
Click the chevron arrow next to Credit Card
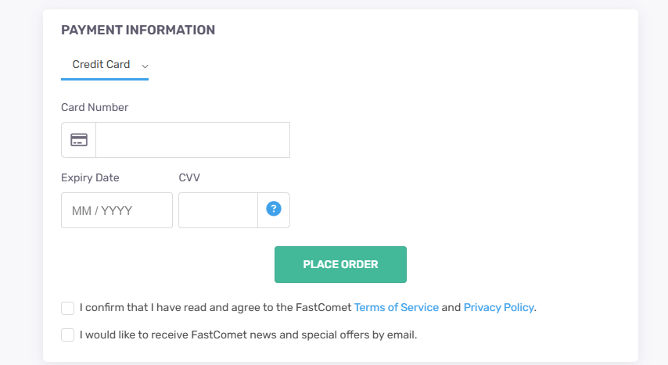(145, 66)
